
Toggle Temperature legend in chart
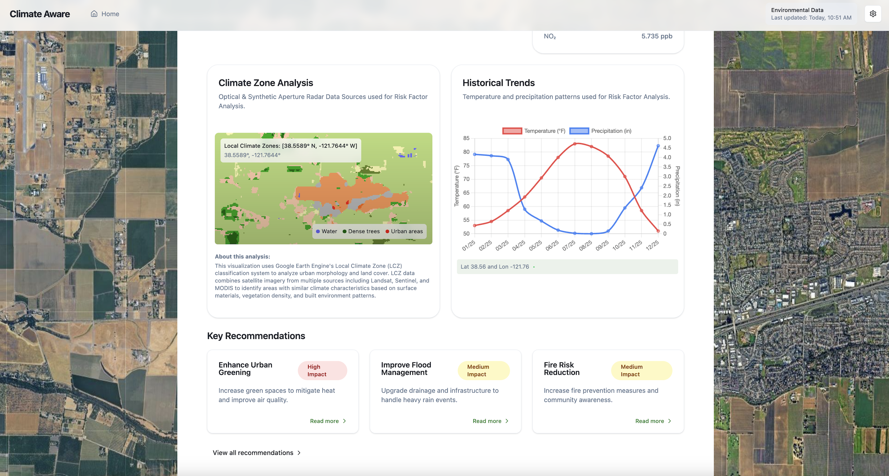pos(512,131)
